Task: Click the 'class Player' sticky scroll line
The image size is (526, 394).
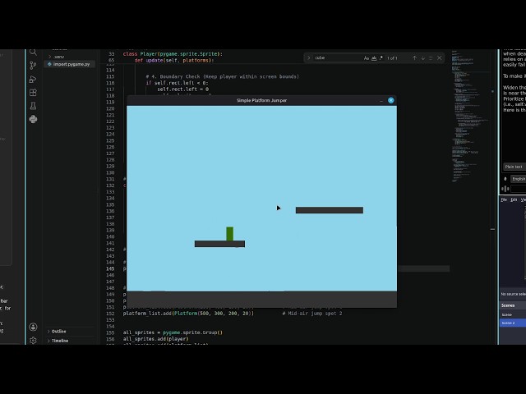Action: [173, 53]
